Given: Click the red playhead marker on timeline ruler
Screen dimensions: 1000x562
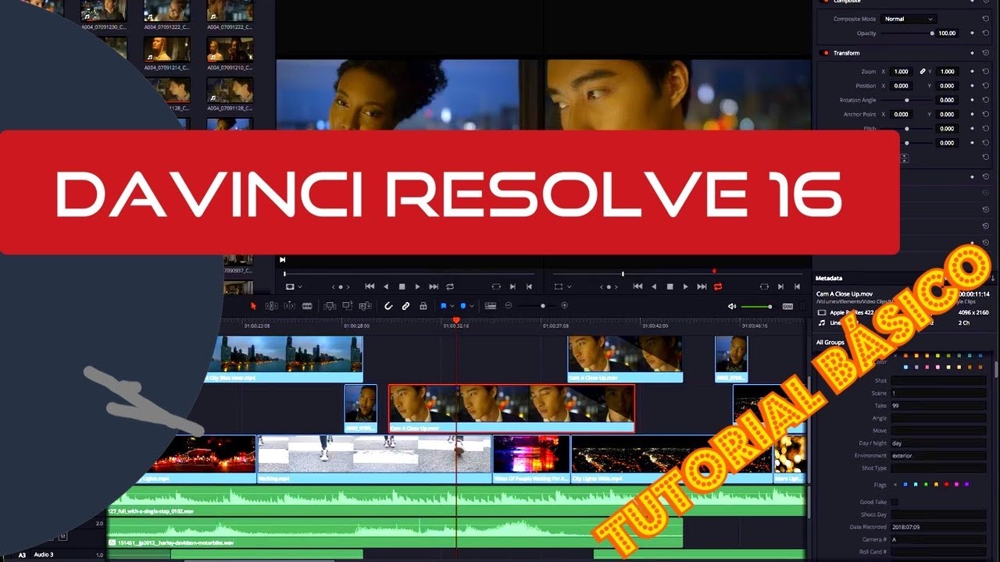Looking at the screenshot, I should pos(456,321).
